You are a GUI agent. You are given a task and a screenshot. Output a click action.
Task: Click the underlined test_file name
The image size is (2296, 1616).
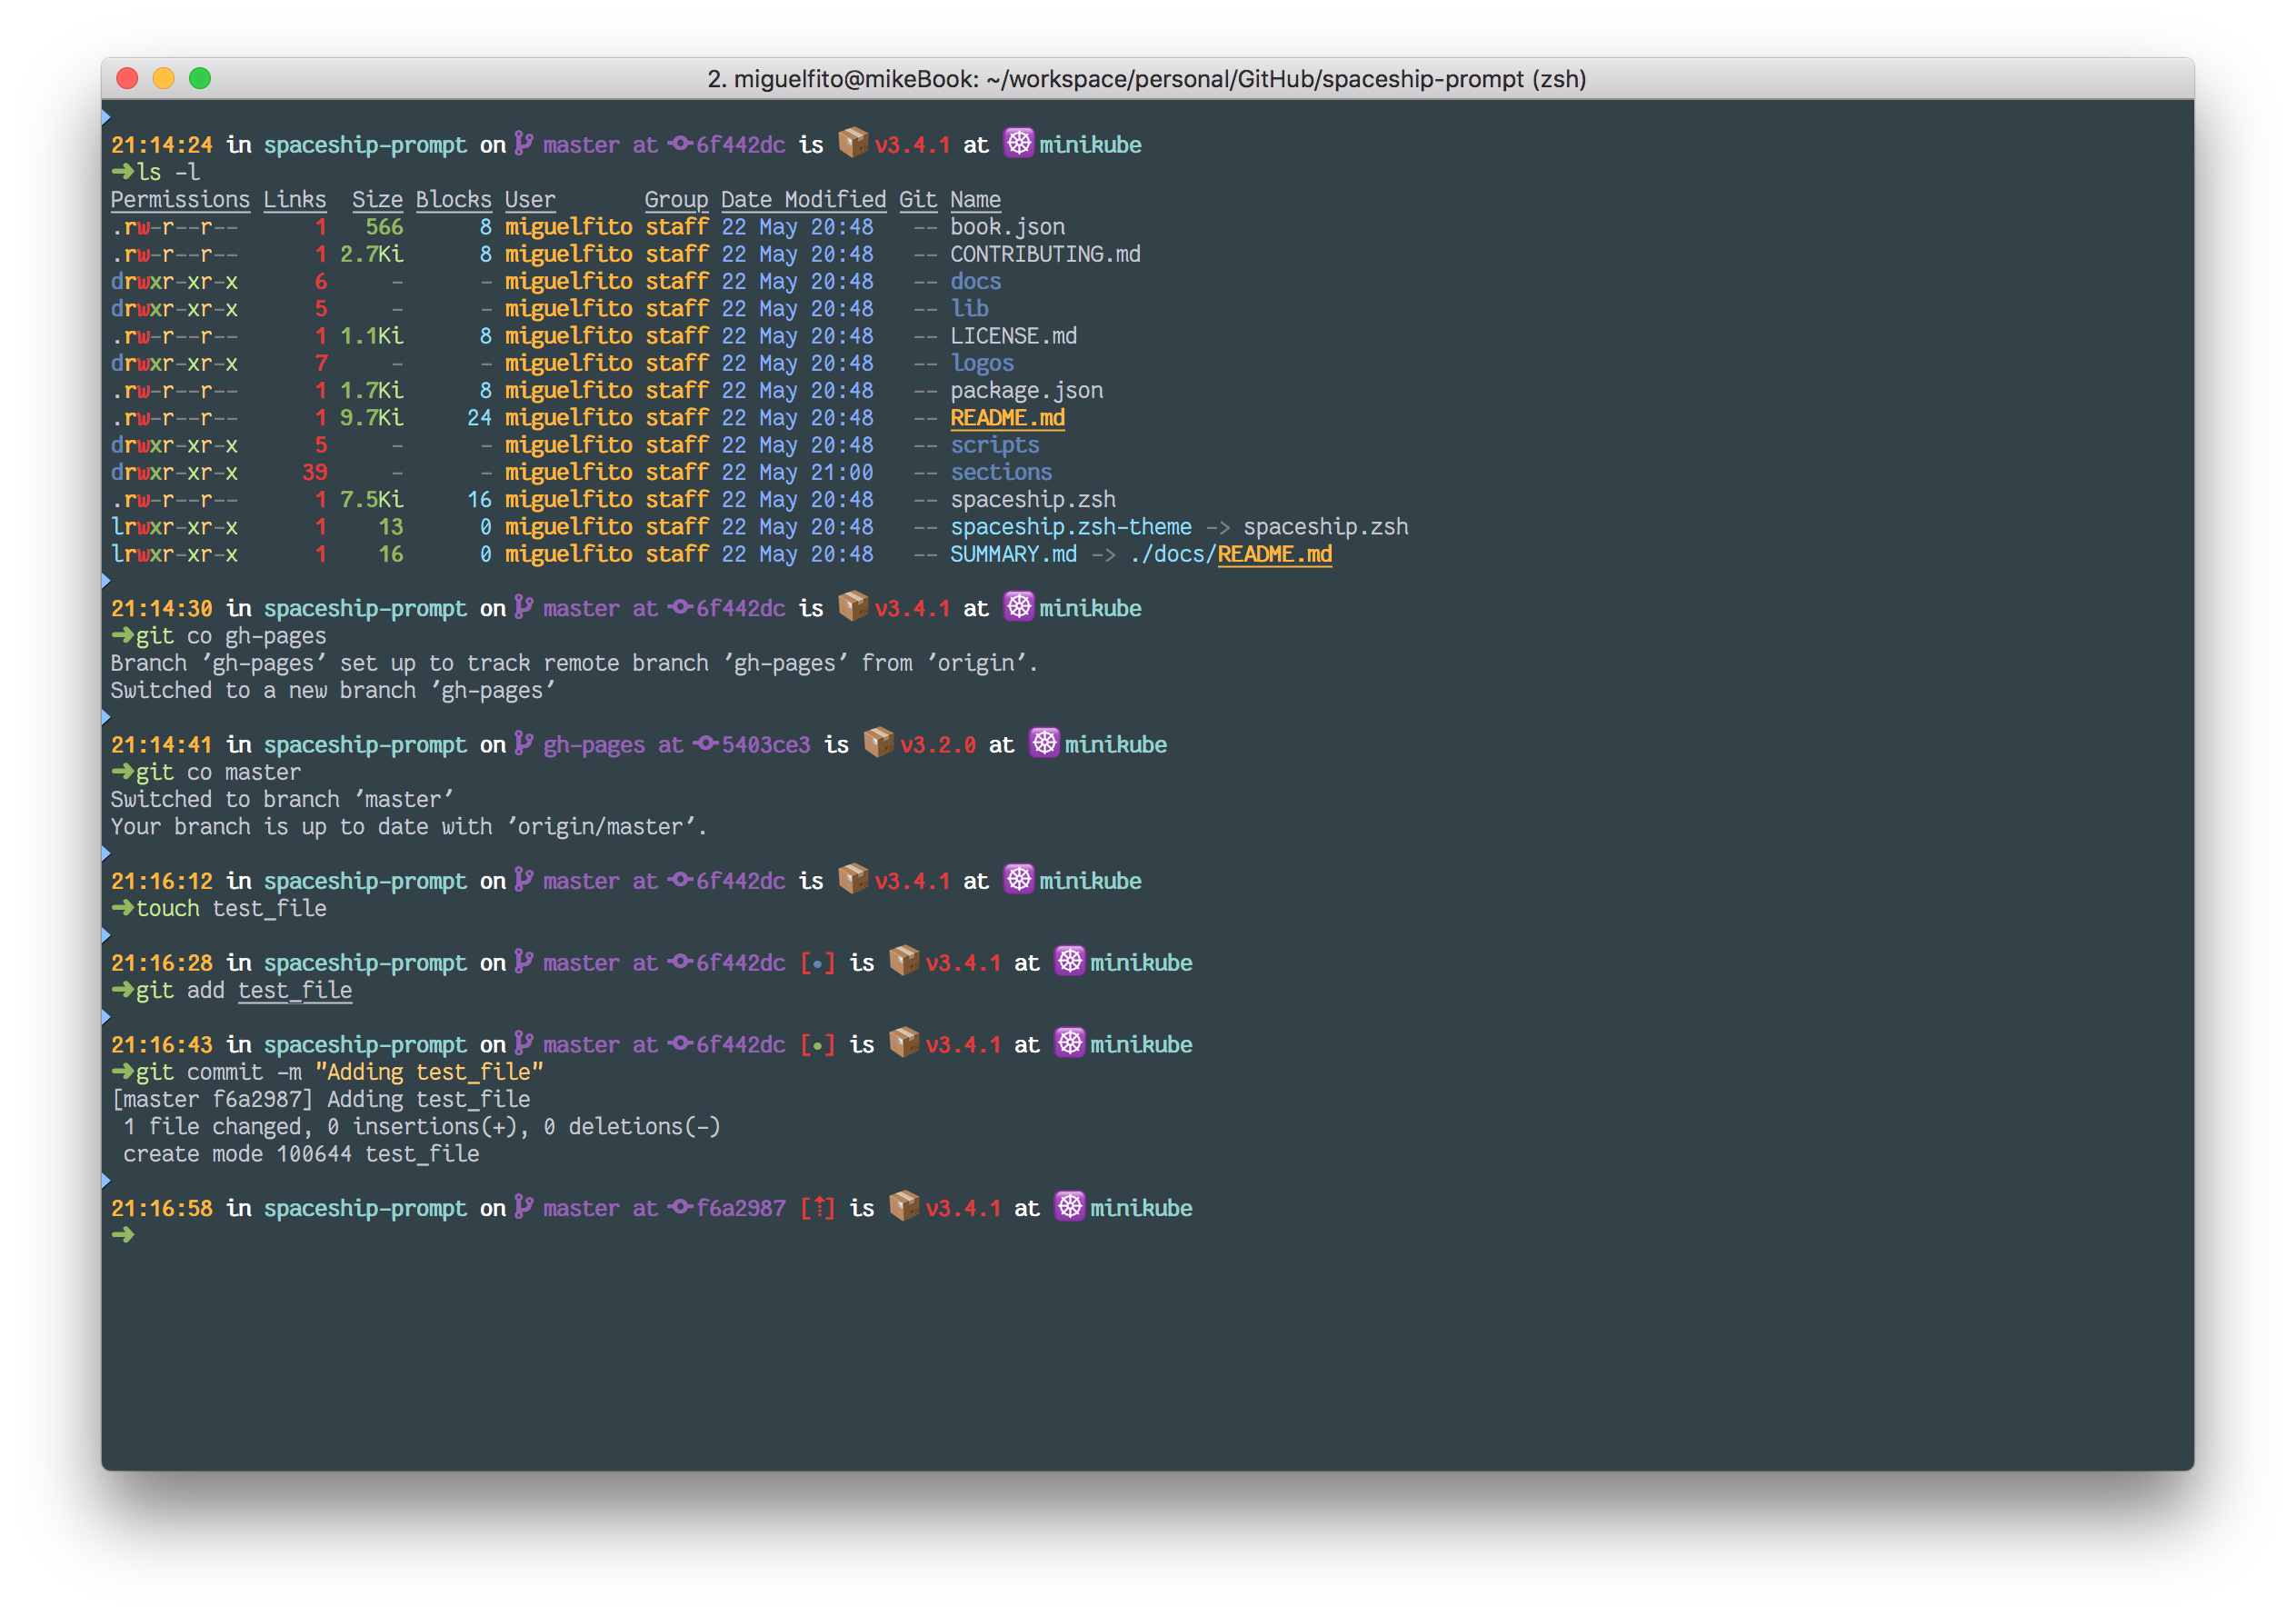coord(295,991)
